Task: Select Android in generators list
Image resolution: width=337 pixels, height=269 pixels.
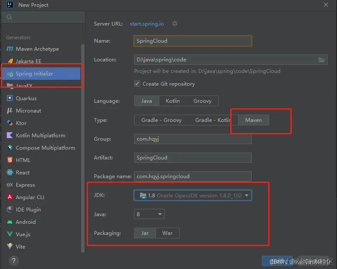Action: (x=41, y=222)
